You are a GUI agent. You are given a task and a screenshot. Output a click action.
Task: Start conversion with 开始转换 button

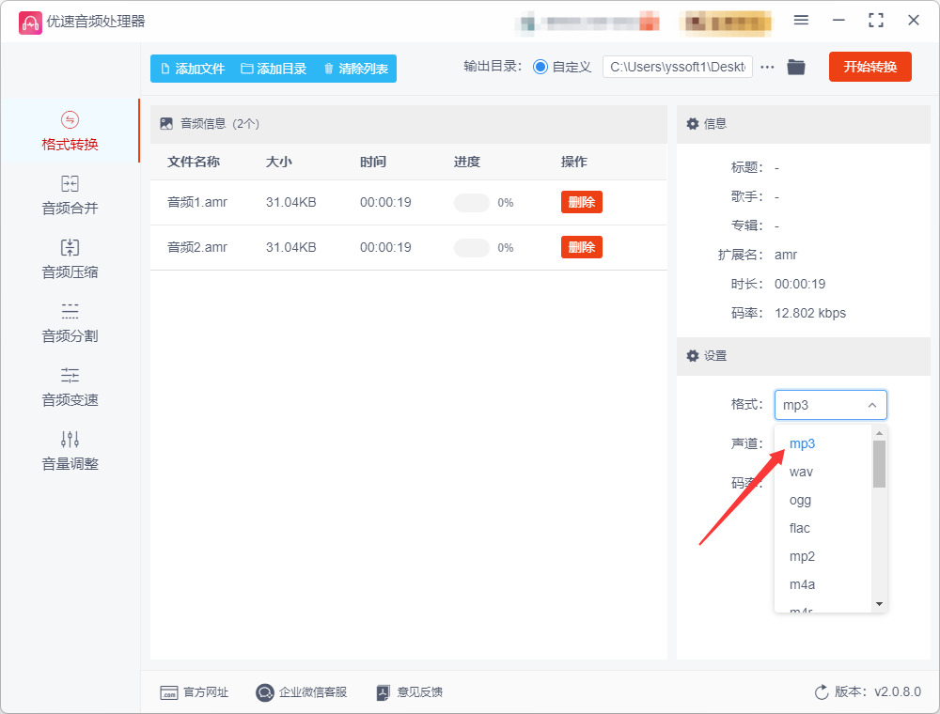869,67
